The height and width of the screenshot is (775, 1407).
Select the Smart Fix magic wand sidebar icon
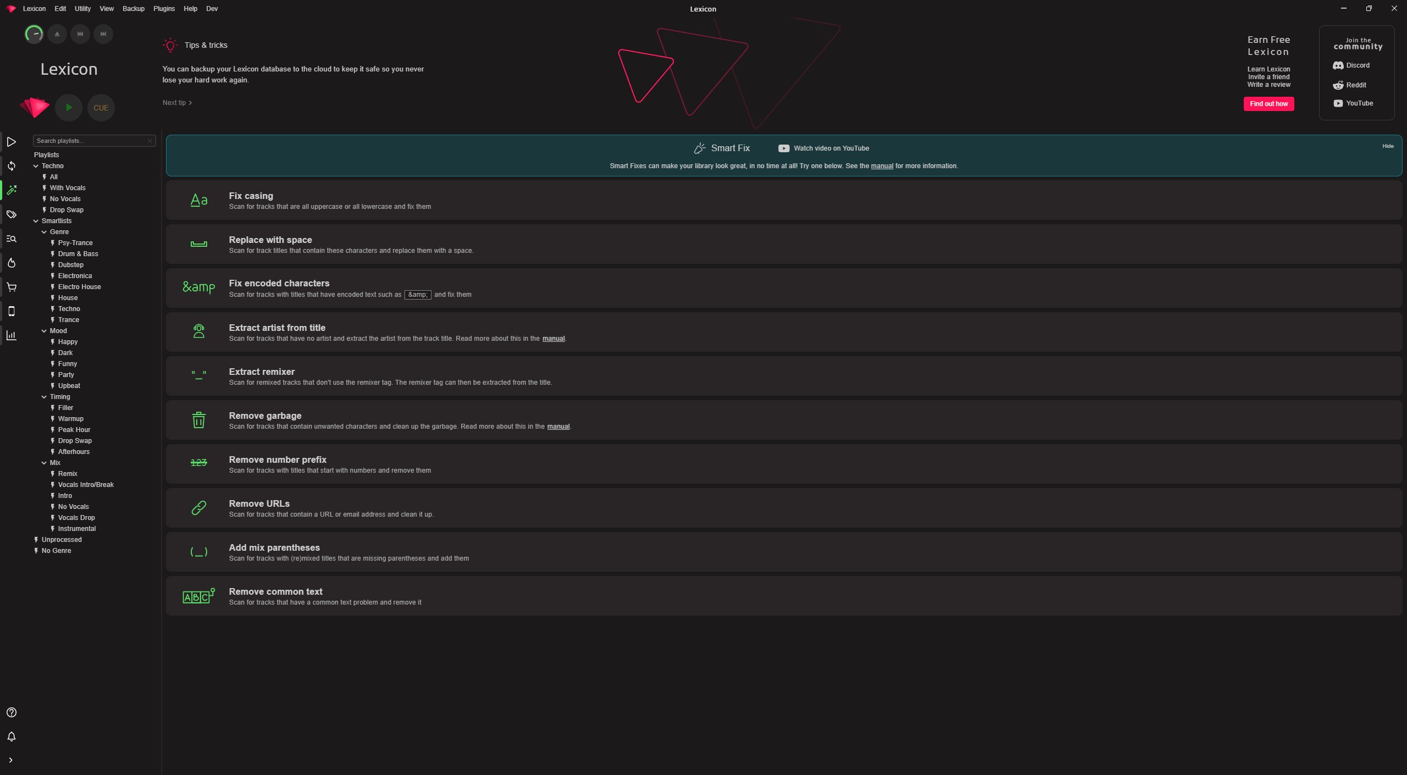(x=12, y=190)
